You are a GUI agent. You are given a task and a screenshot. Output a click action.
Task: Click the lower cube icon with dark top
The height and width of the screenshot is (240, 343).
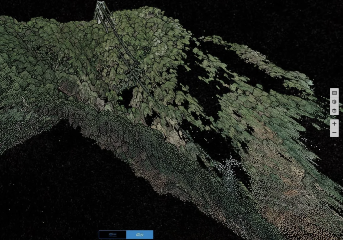334,111
